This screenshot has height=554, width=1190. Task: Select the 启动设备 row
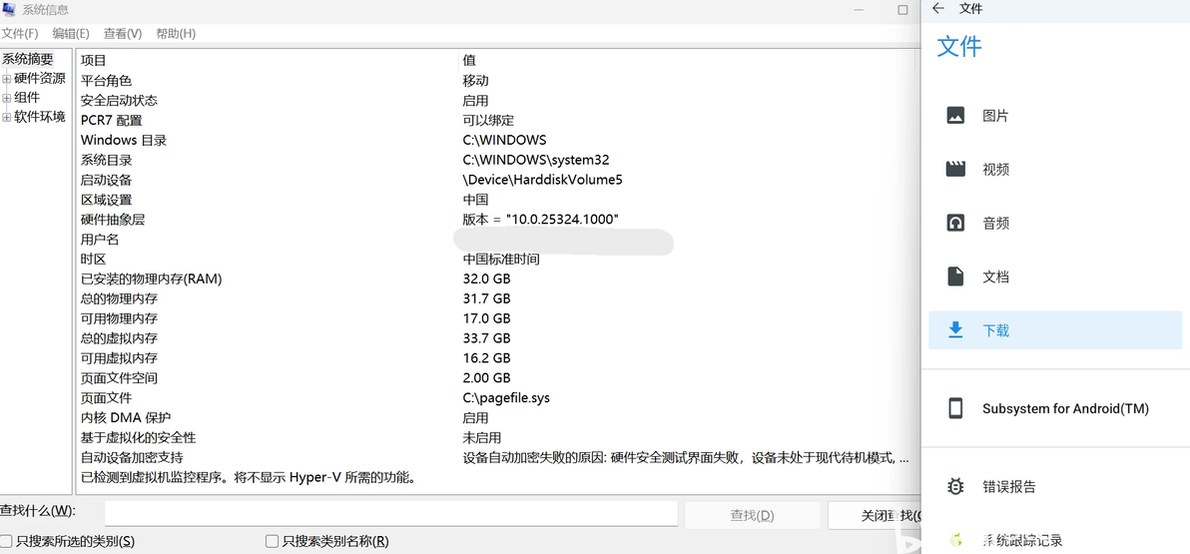(496, 180)
